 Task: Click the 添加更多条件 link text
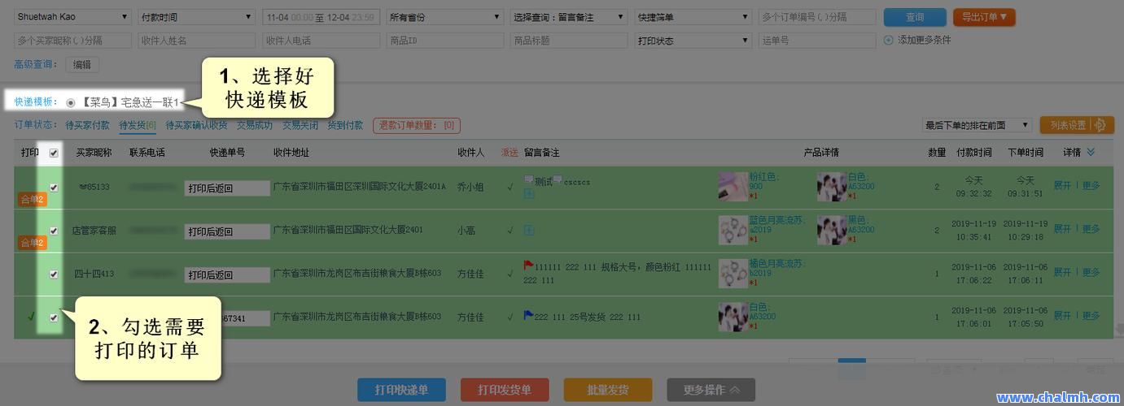924,40
